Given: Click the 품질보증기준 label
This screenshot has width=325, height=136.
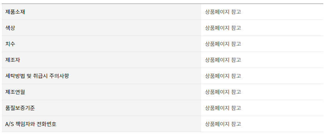Looking at the screenshot, I should [x=20, y=108].
